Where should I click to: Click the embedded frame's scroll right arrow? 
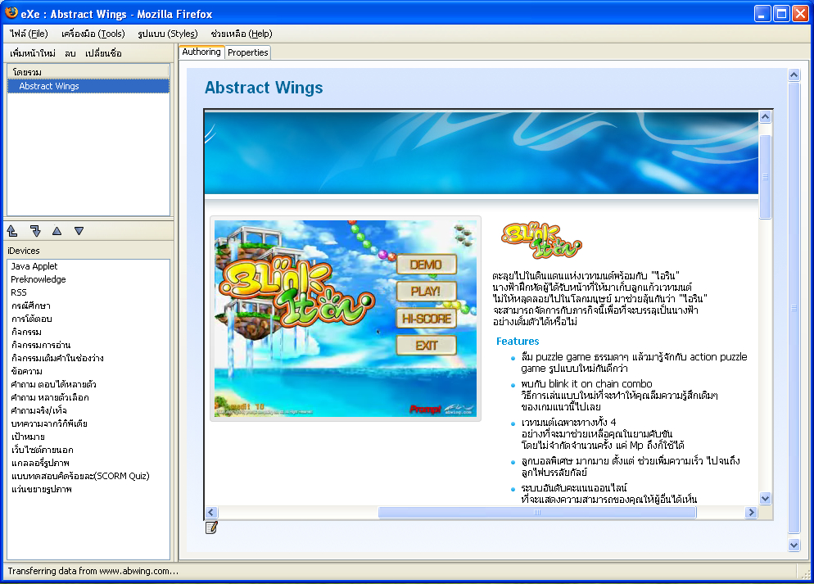click(x=751, y=513)
